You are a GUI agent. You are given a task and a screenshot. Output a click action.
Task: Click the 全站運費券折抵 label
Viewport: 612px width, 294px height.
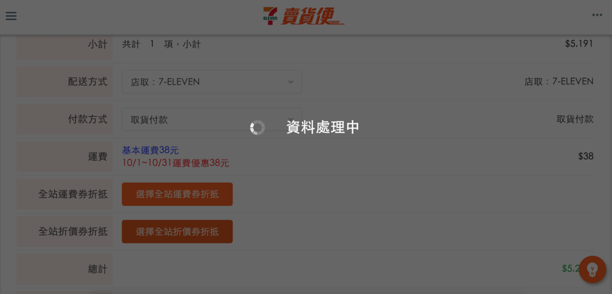pyautogui.click(x=73, y=194)
